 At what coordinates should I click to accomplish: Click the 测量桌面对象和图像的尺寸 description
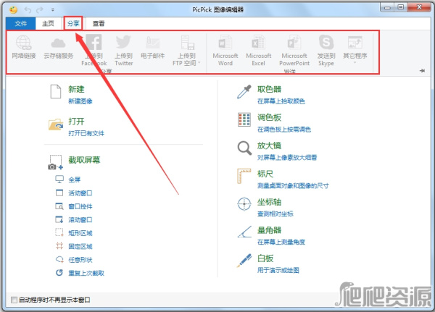tap(293, 185)
